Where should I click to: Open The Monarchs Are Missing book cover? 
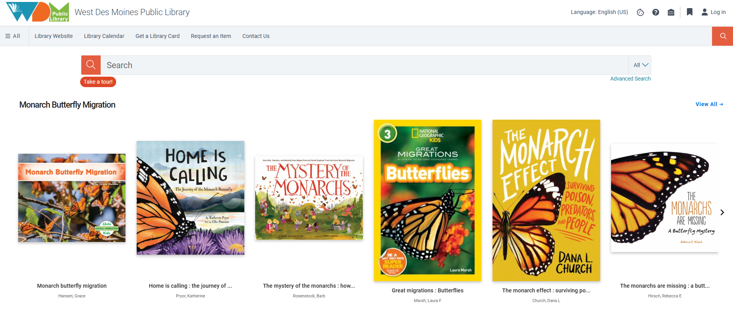point(665,198)
